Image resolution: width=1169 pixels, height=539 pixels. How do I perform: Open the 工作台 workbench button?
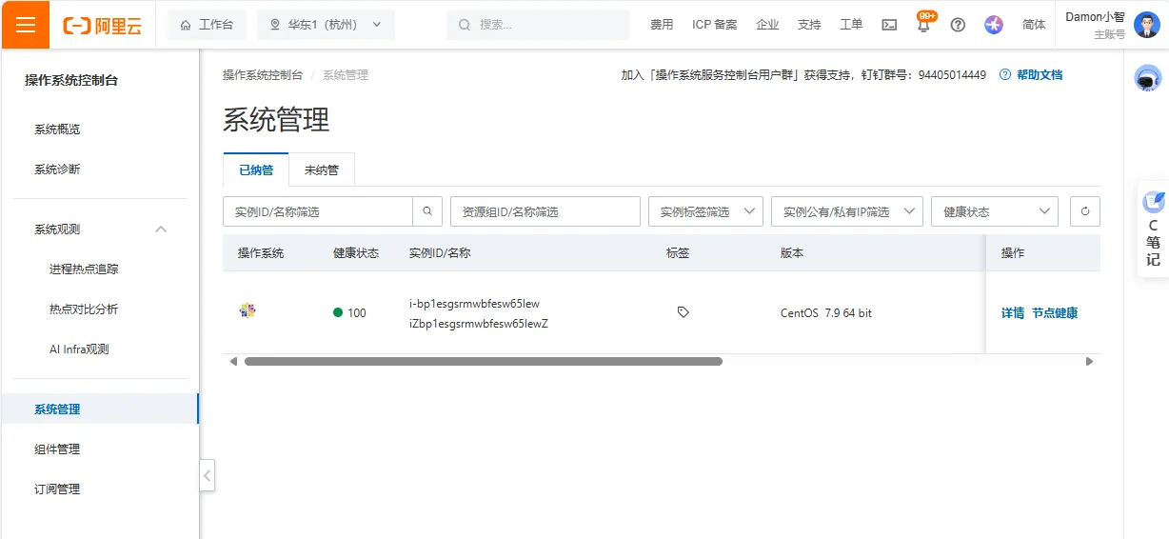tap(207, 25)
